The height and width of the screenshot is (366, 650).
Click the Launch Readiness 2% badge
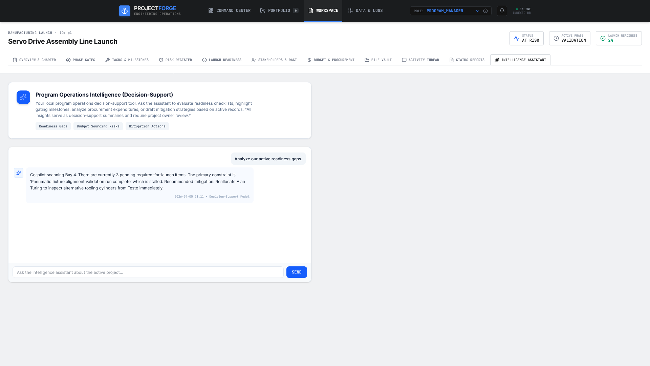(619, 38)
